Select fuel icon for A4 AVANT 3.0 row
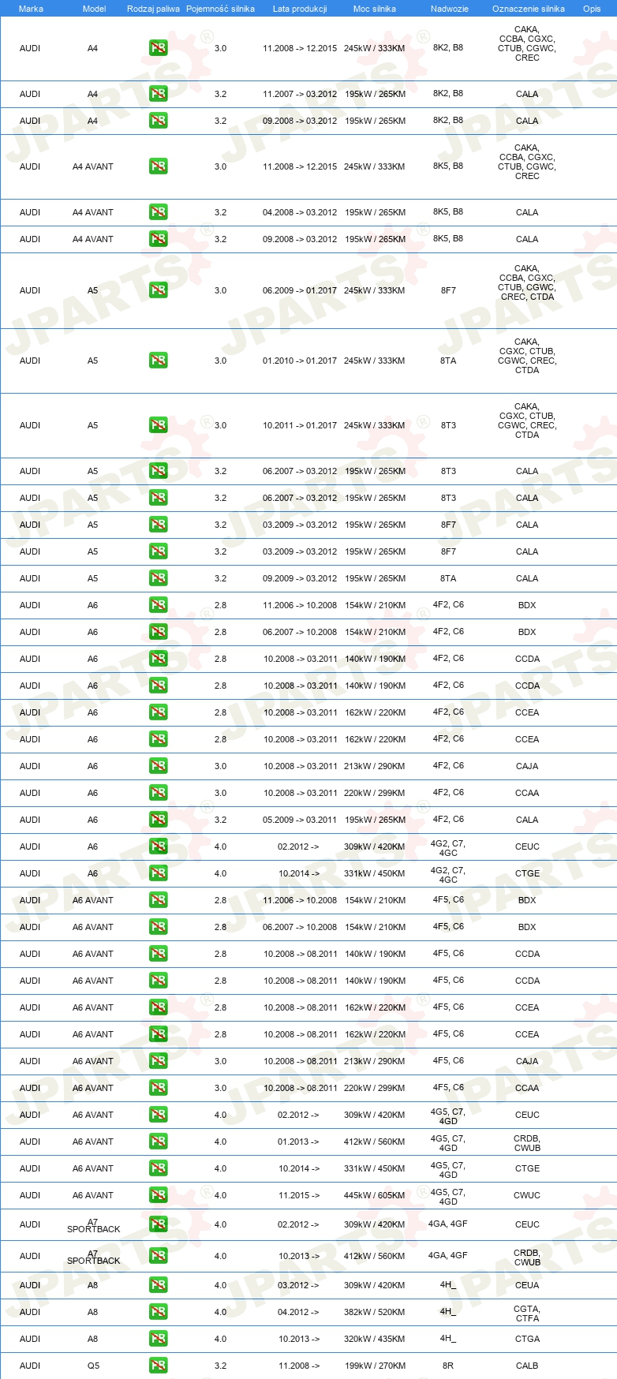Image resolution: width=617 pixels, height=1379 pixels. [x=159, y=166]
